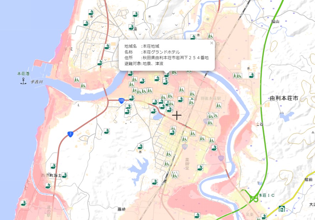This screenshot has width=315, height=220.
Task: Click the evacuation building icon southeast of 本荘IC
Action: (x=282, y=209)
